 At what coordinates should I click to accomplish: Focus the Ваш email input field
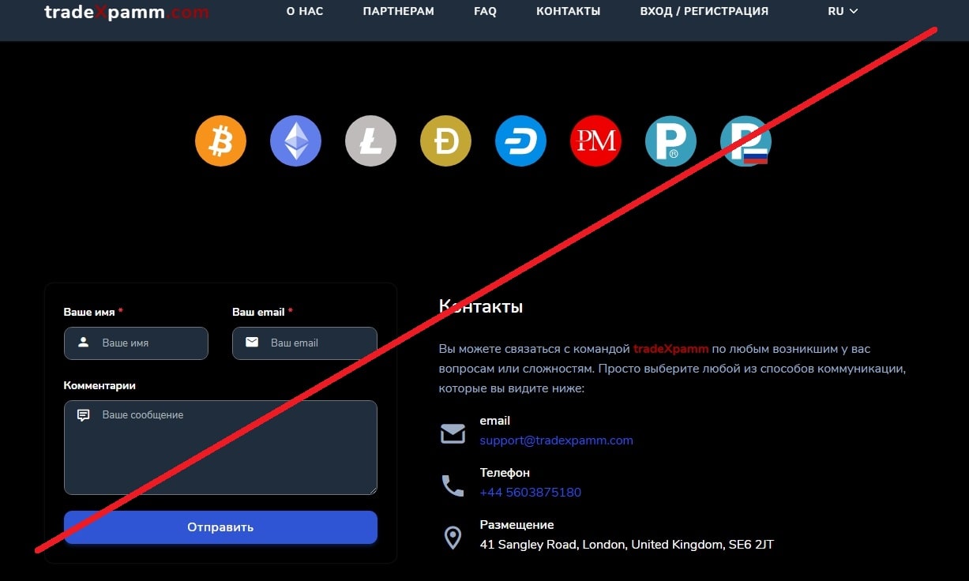[x=305, y=343]
